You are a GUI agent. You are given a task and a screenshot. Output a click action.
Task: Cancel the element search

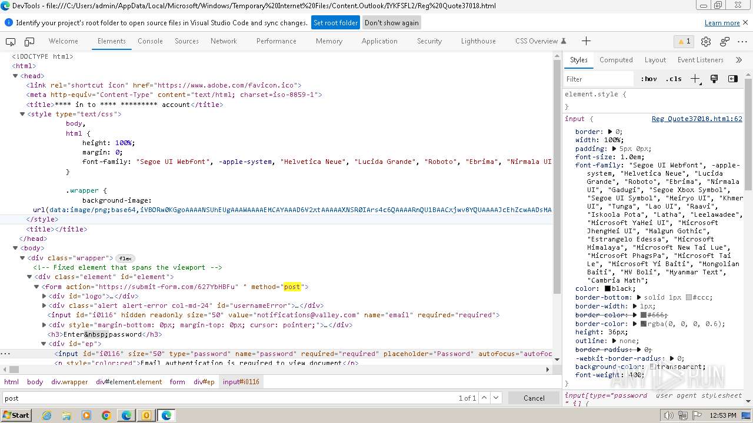tap(534, 398)
